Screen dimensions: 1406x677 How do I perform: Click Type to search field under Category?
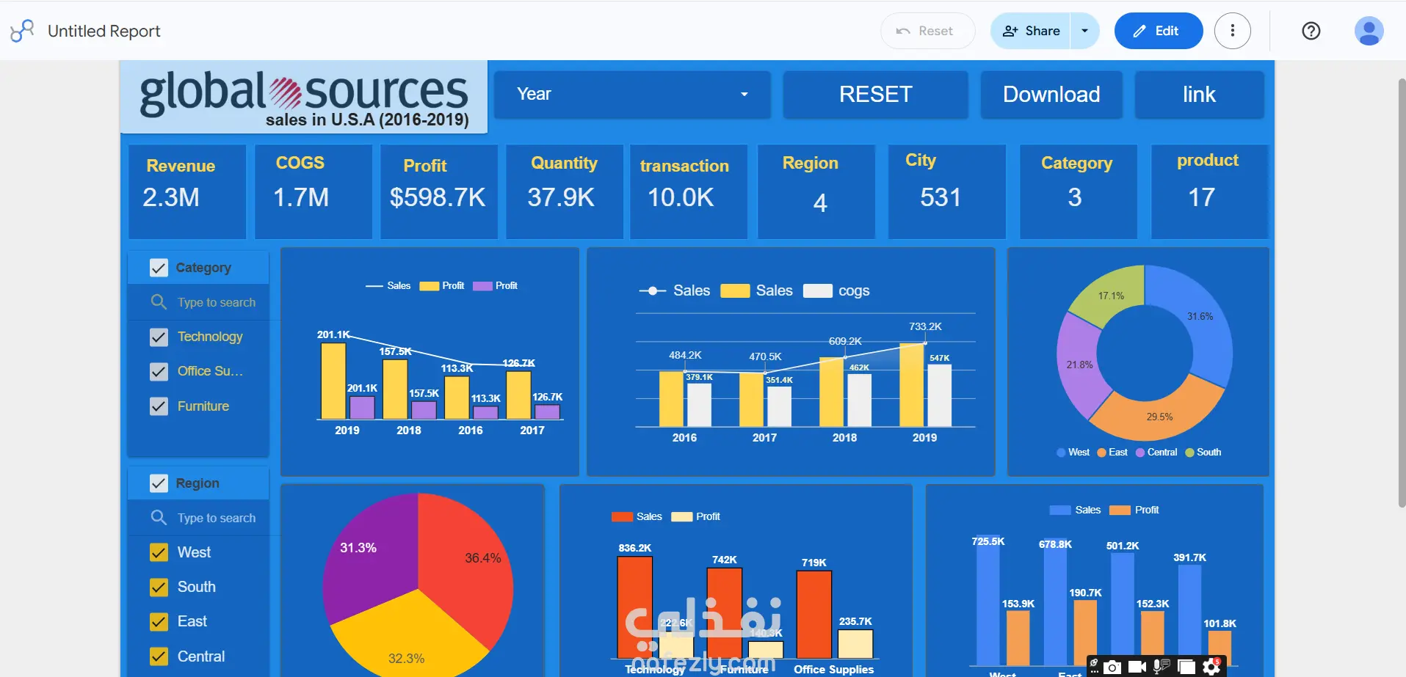pyautogui.click(x=216, y=302)
